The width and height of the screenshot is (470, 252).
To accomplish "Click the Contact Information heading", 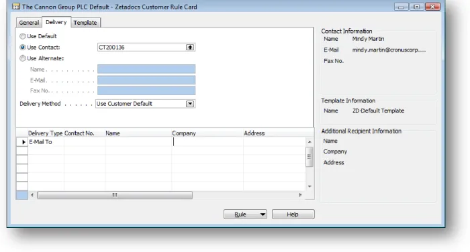I will 346,31.
